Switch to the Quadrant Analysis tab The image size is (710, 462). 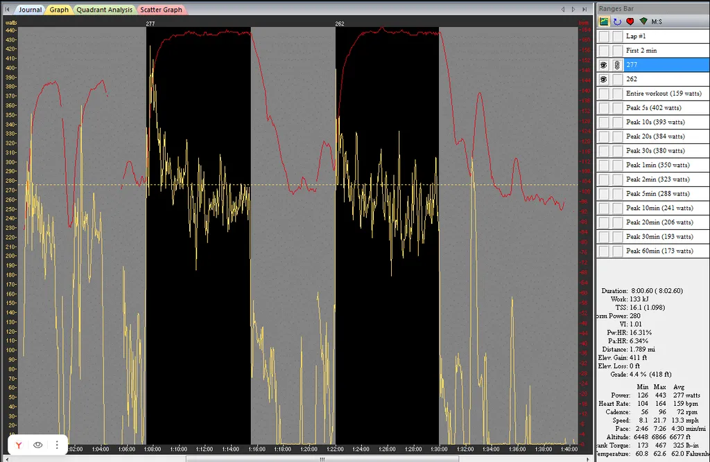(104, 10)
